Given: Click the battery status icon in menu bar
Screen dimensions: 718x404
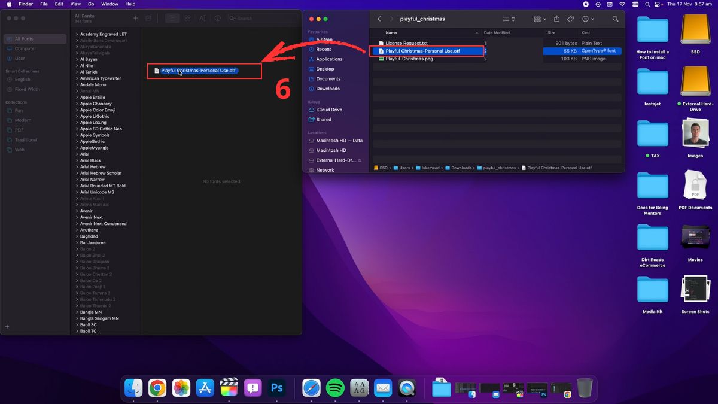Looking at the screenshot, I should point(635,4).
